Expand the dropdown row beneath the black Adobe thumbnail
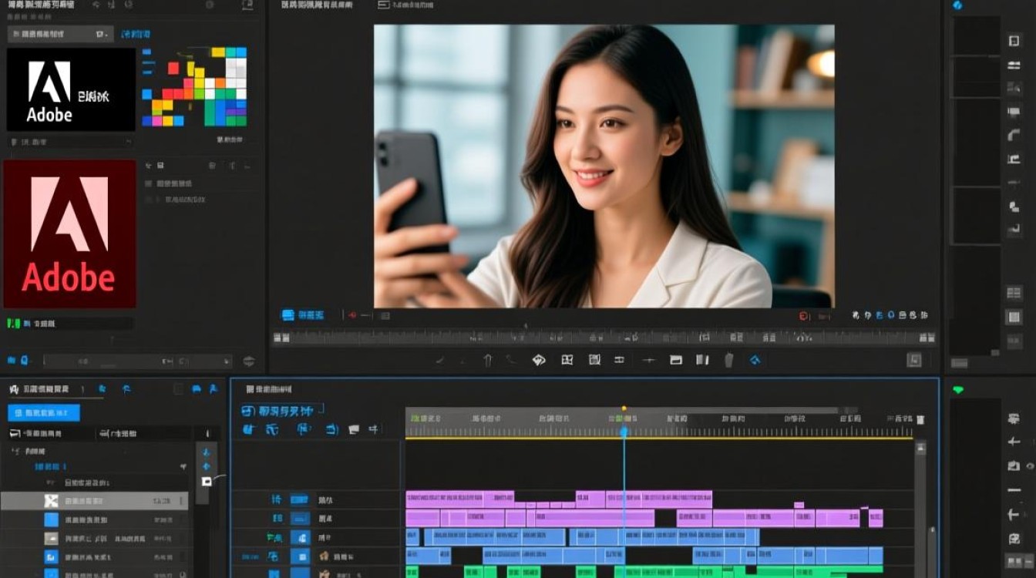 [69, 143]
